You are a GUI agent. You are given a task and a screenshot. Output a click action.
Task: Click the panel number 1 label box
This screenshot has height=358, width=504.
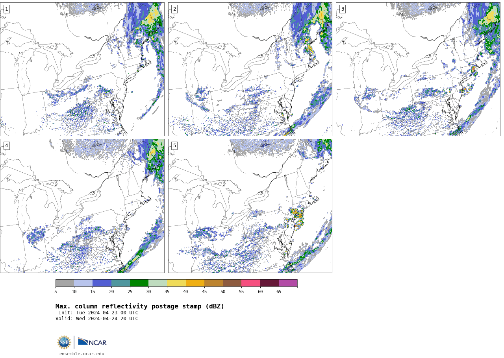[x=6, y=9]
